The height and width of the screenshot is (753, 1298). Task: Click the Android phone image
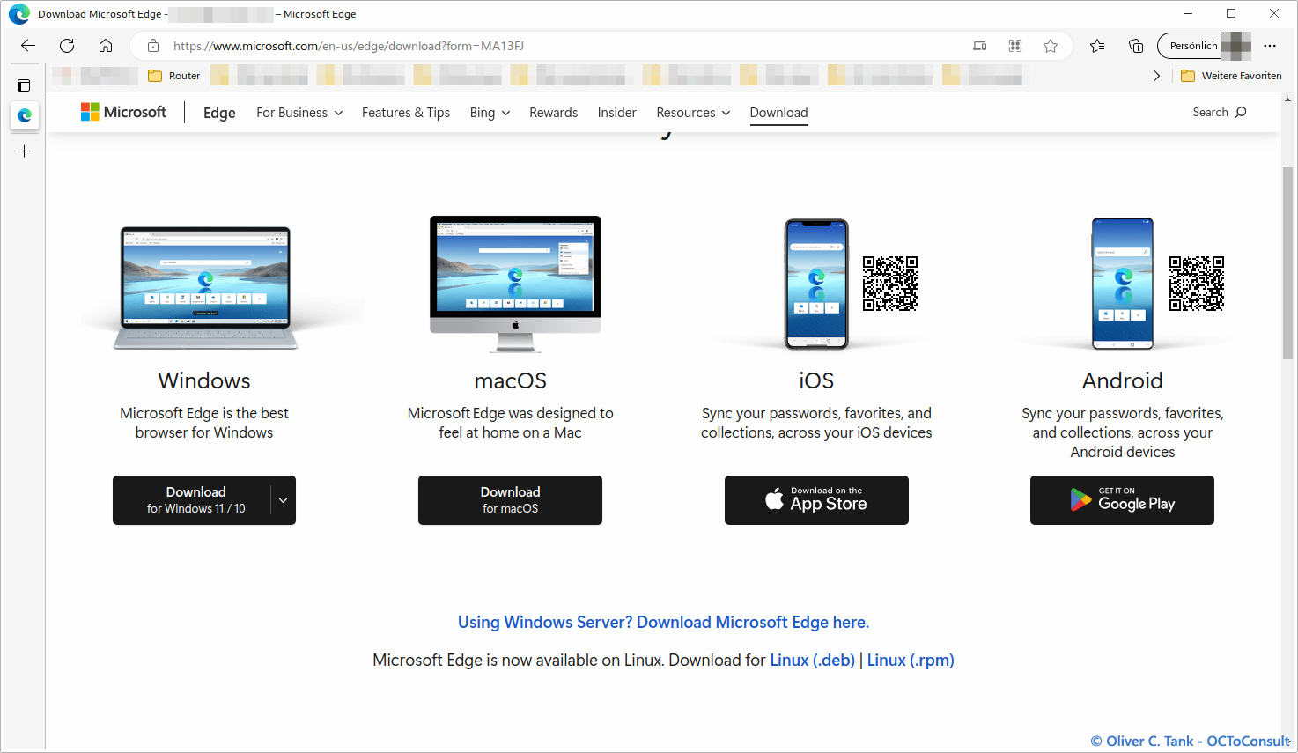[1123, 284]
